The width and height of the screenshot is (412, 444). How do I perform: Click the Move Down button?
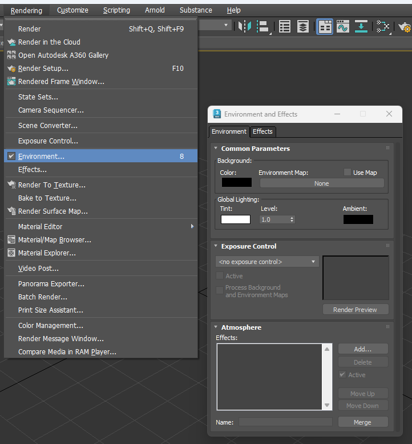point(363,406)
